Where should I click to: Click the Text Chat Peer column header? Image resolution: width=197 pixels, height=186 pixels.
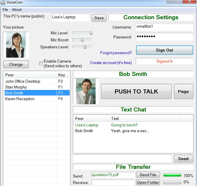[91, 118]
